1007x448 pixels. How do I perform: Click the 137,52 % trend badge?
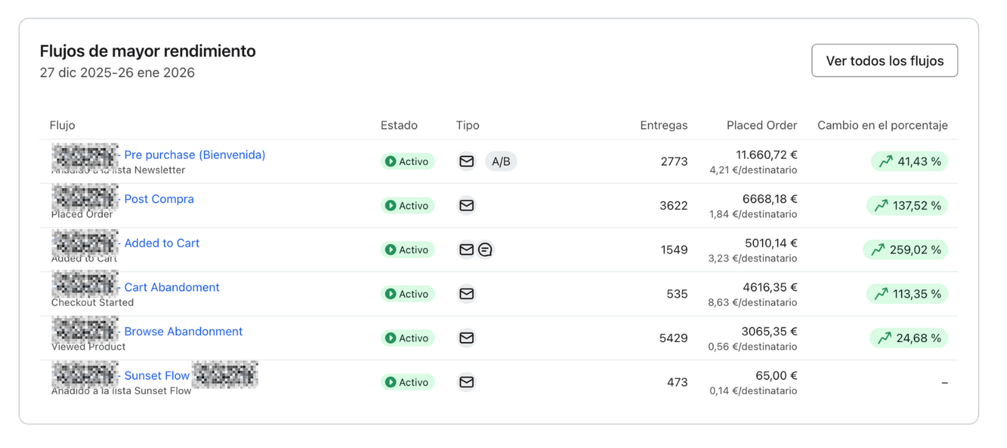907,205
